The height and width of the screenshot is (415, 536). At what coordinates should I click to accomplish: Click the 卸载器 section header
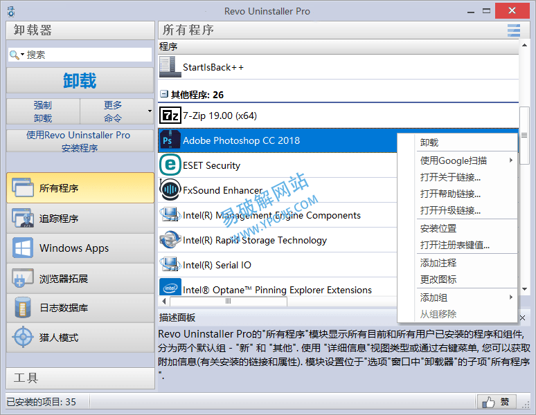(x=80, y=30)
